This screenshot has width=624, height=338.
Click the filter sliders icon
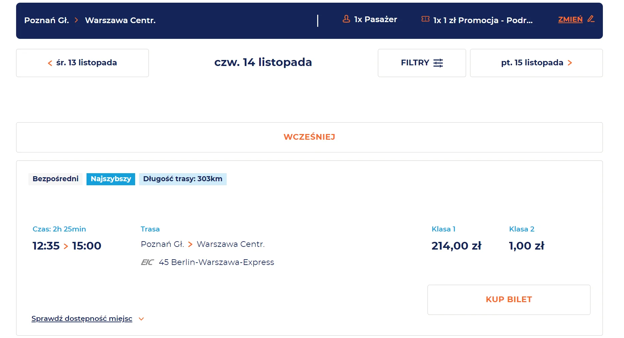pyautogui.click(x=438, y=63)
